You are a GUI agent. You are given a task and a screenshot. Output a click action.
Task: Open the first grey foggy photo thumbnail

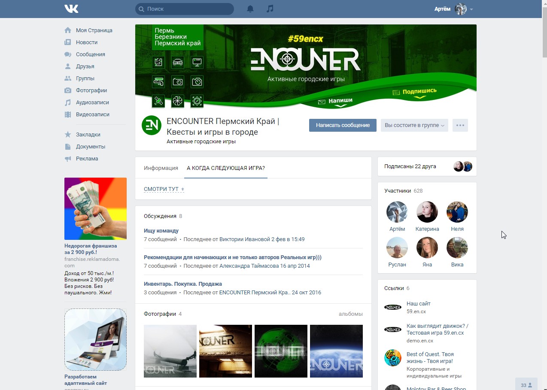(x=170, y=351)
